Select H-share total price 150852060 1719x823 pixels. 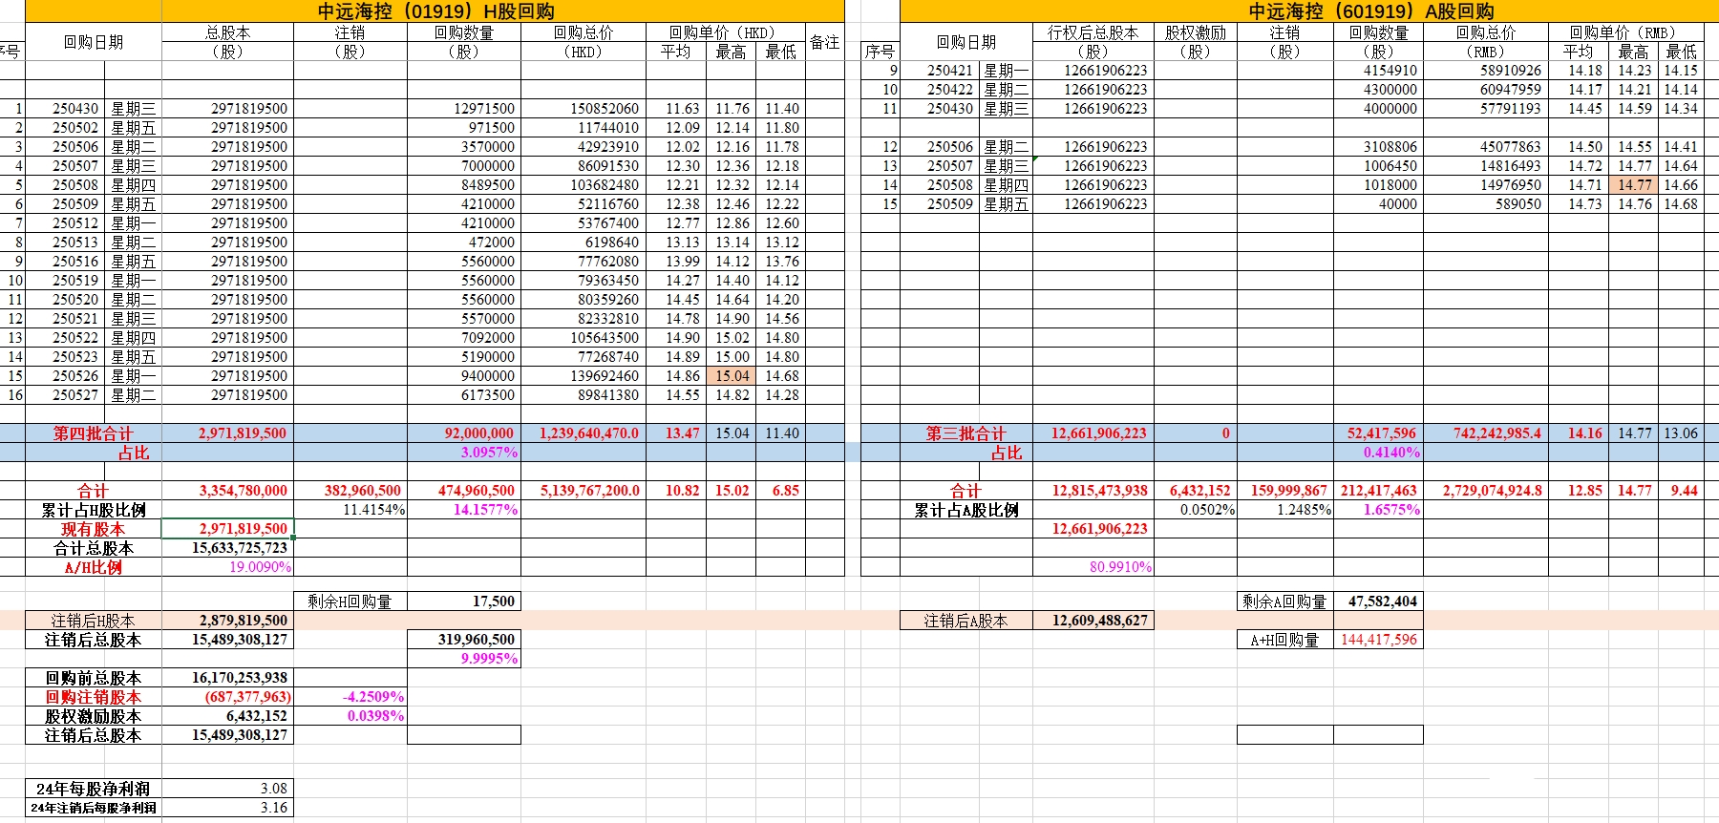(584, 109)
